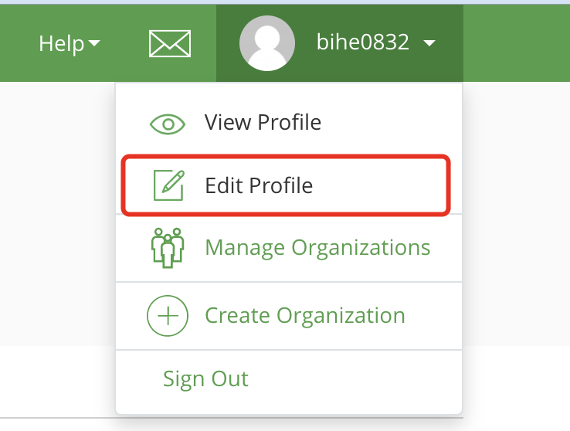Click the gray user avatar picture

tap(266, 43)
